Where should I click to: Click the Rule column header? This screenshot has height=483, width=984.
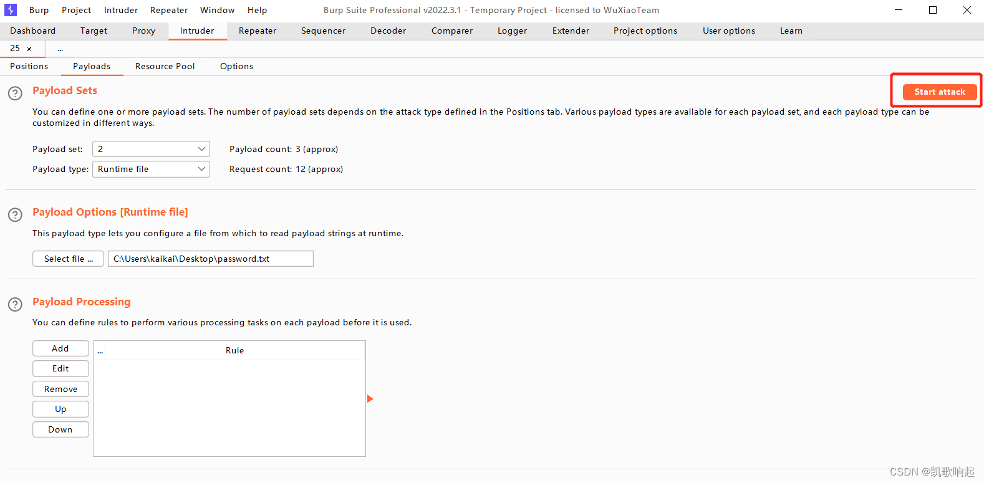coord(235,350)
